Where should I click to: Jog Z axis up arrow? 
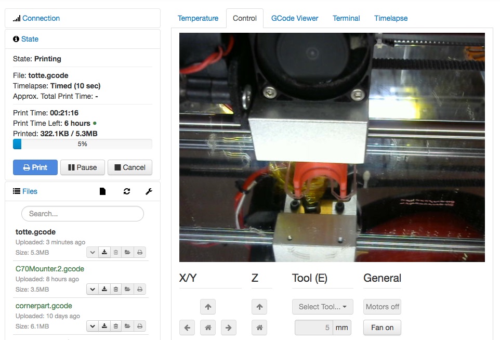pyautogui.click(x=259, y=307)
